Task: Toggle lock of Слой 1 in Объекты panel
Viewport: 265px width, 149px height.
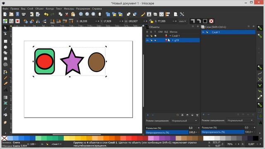Action: tap(151, 36)
